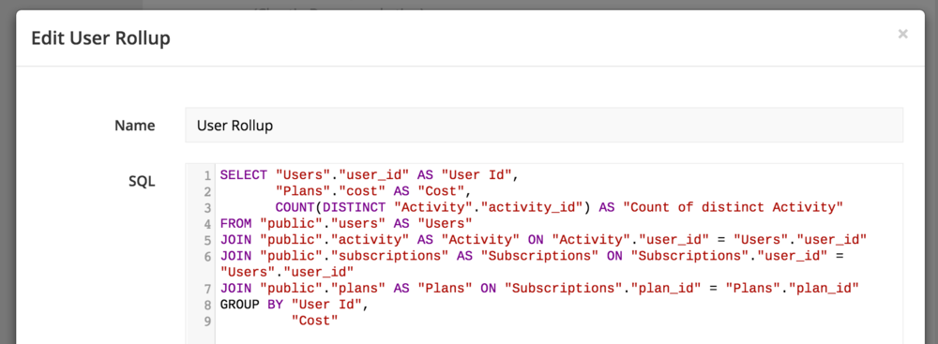
Task: Click "subscriptions" table name on line 6
Action: coord(389,256)
